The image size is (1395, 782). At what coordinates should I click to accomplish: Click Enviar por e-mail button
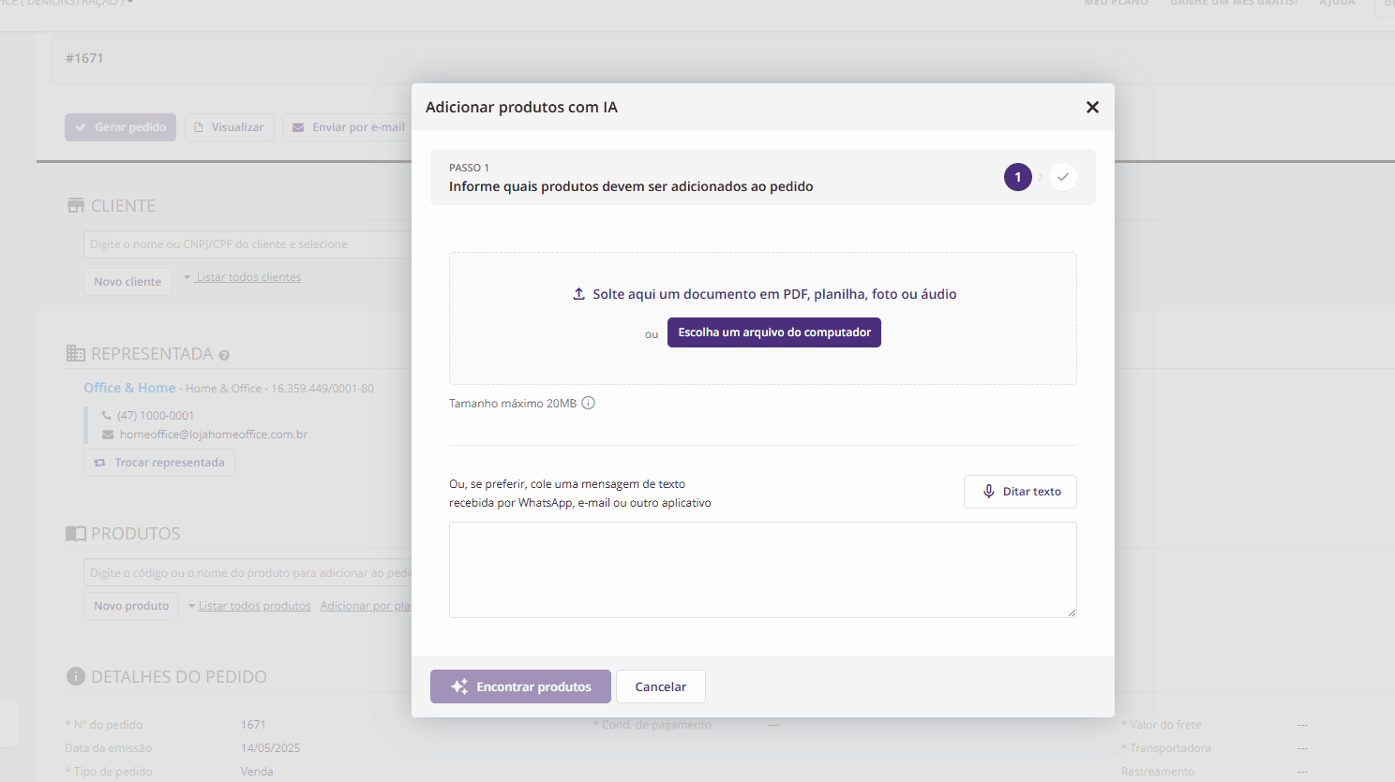[348, 127]
